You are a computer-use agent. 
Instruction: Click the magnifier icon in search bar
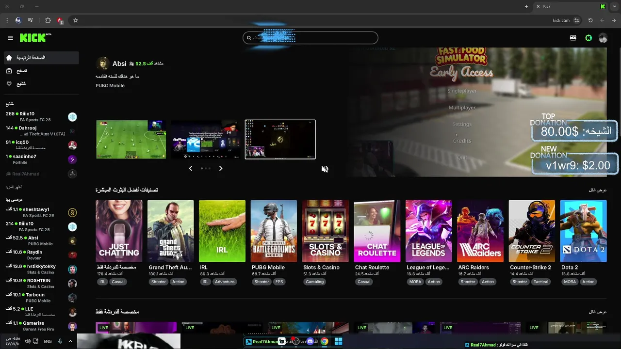click(x=249, y=38)
